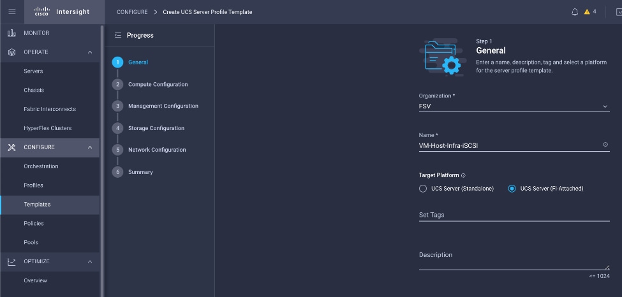The height and width of the screenshot is (297, 622).
Task: Open the task checklist icon at top right
Action: (619, 12)
